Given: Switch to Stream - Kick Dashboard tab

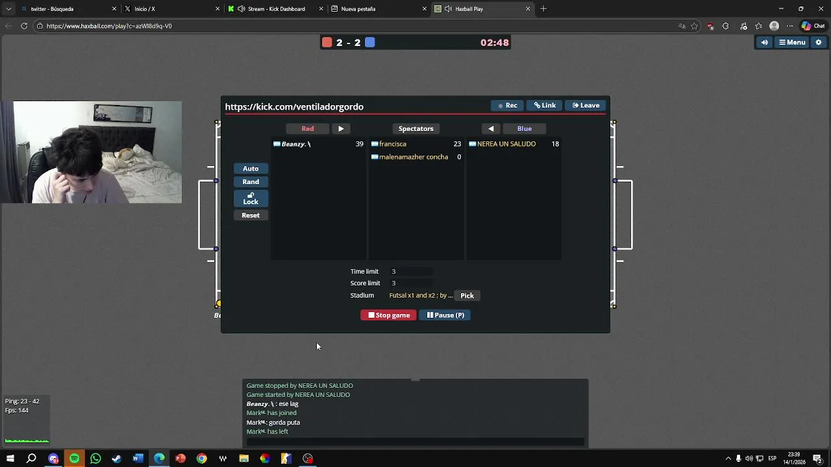Looking at the screenshot, I should click(276, 8).
